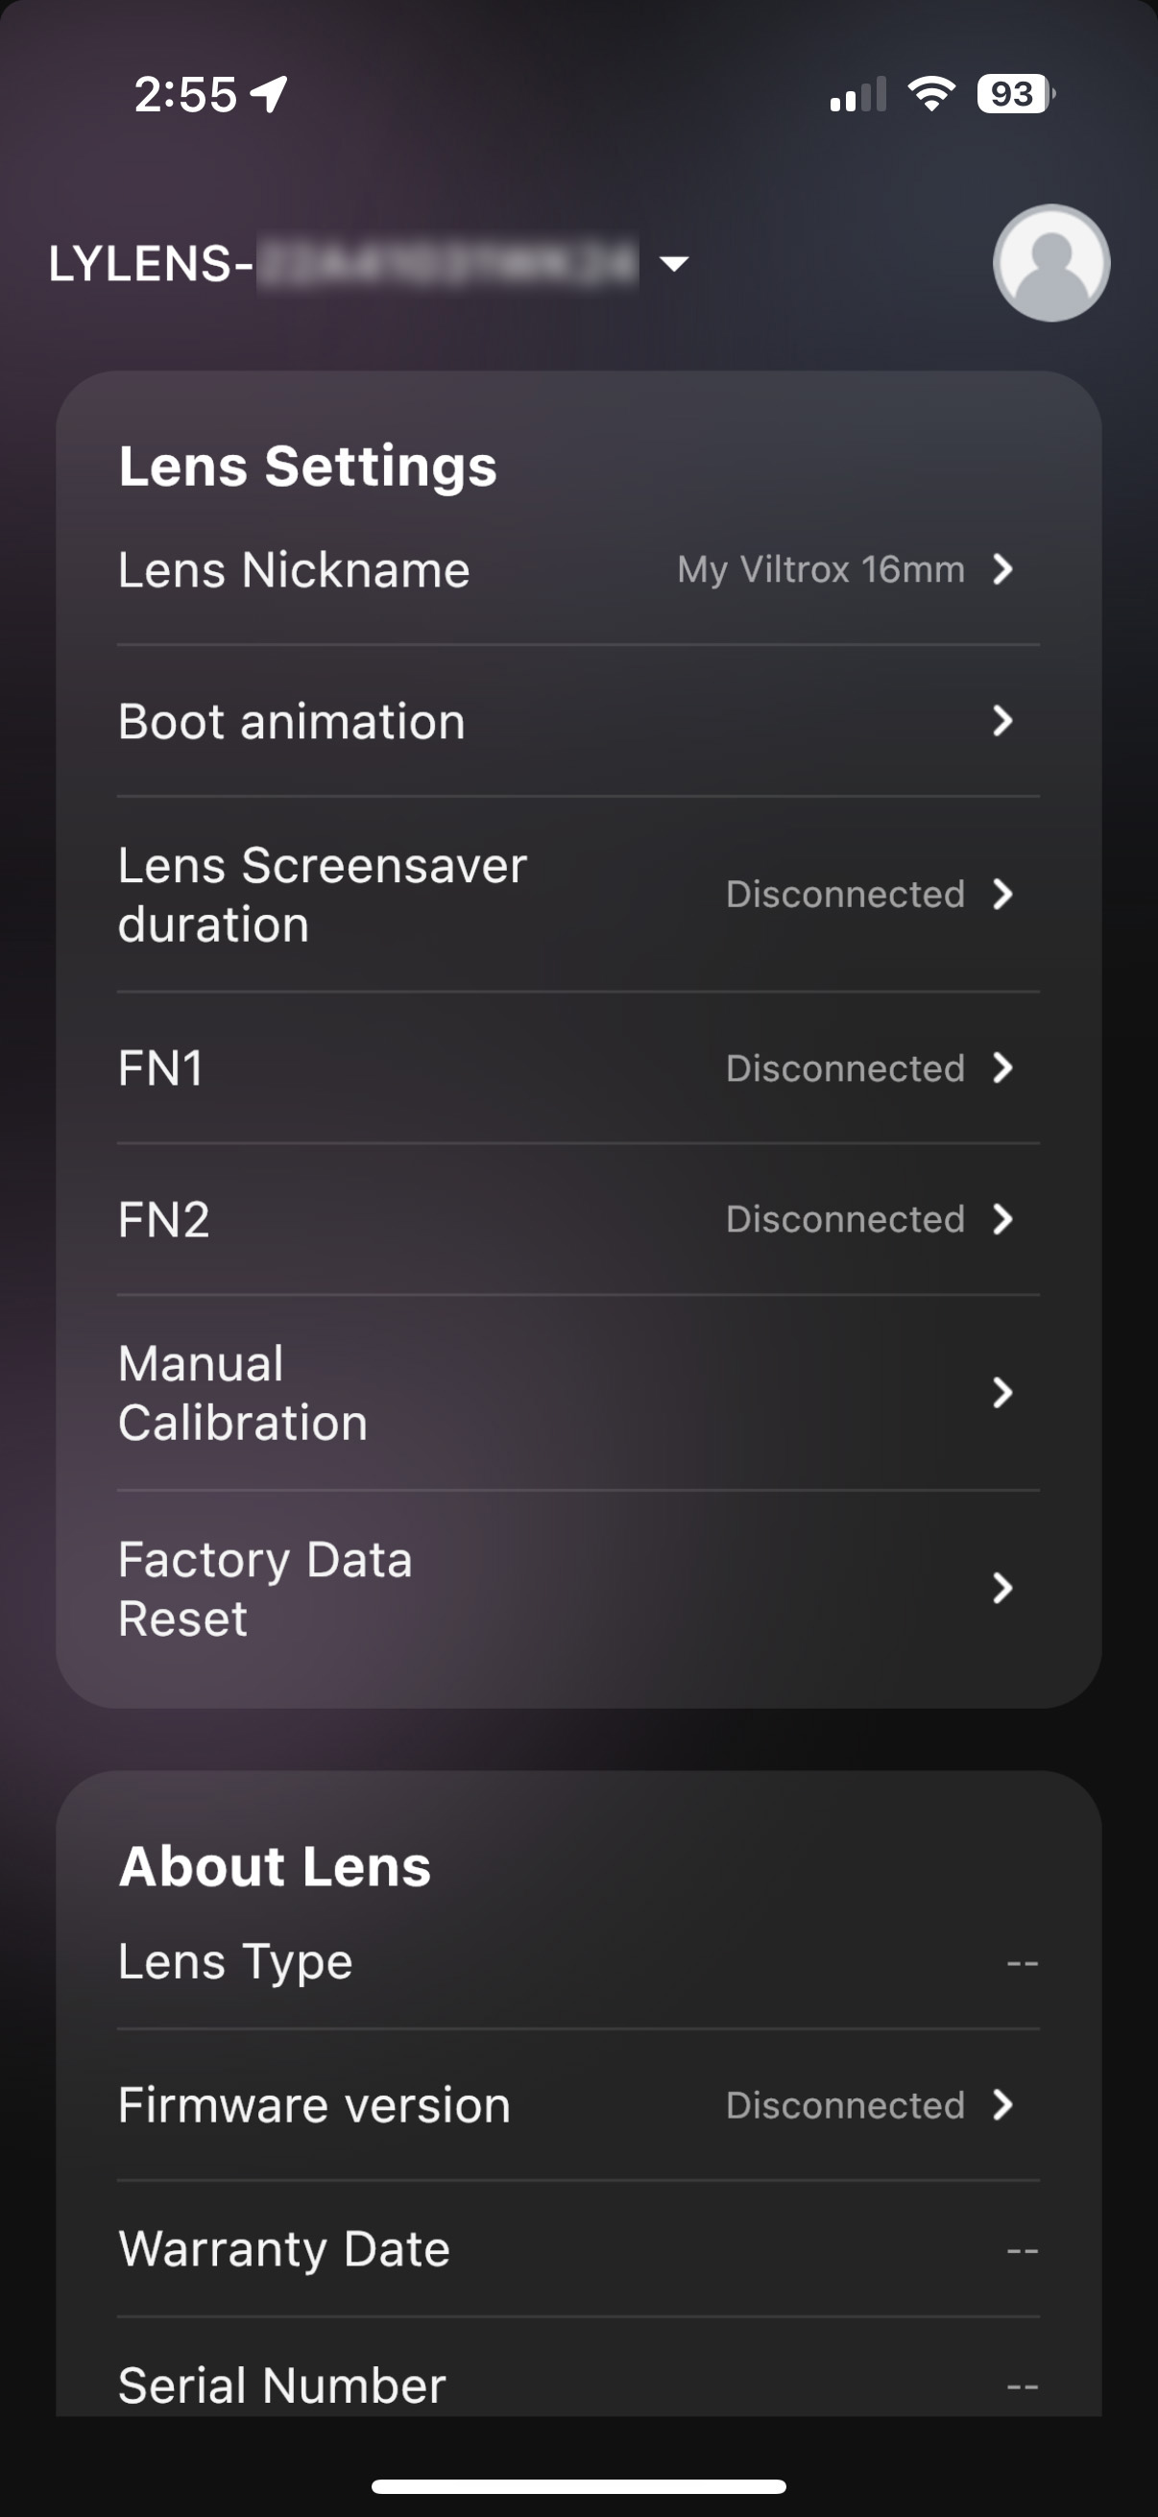Select the LYLENS device name
The height and width of the screenshot is (2517, 1158).
pyautogui.click(x=342, y=263)
